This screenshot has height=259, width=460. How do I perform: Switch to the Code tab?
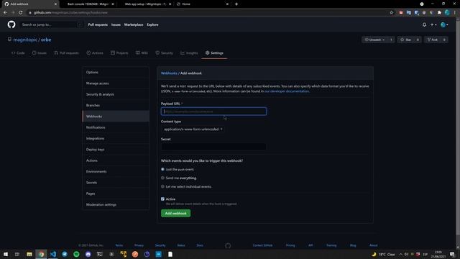pos(18,53)
